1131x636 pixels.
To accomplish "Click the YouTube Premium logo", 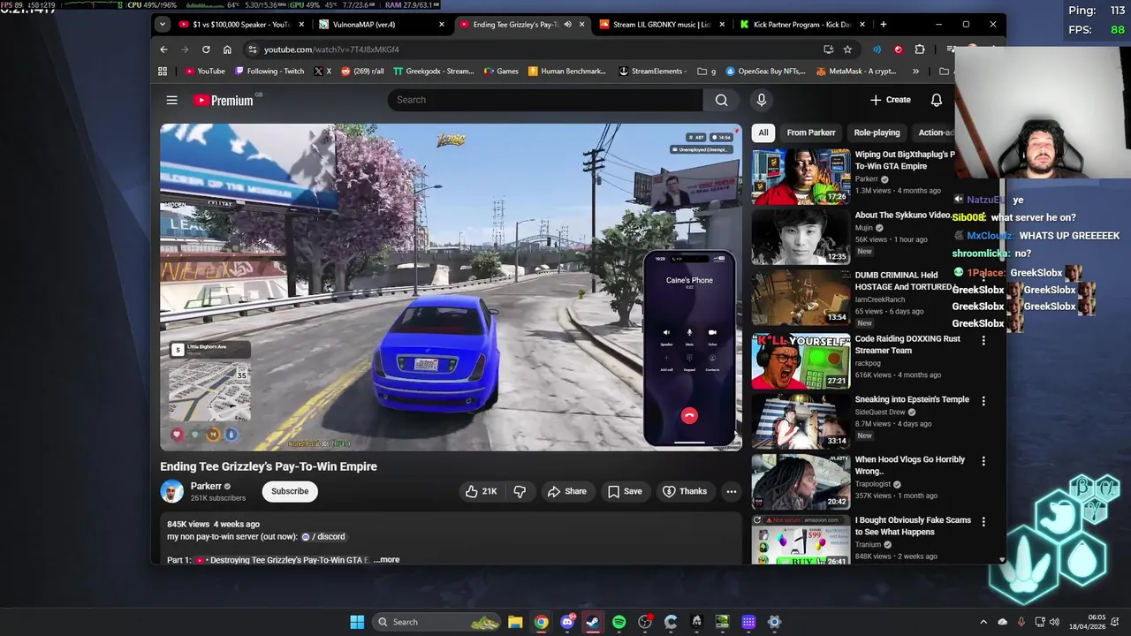I will point(223,100).
